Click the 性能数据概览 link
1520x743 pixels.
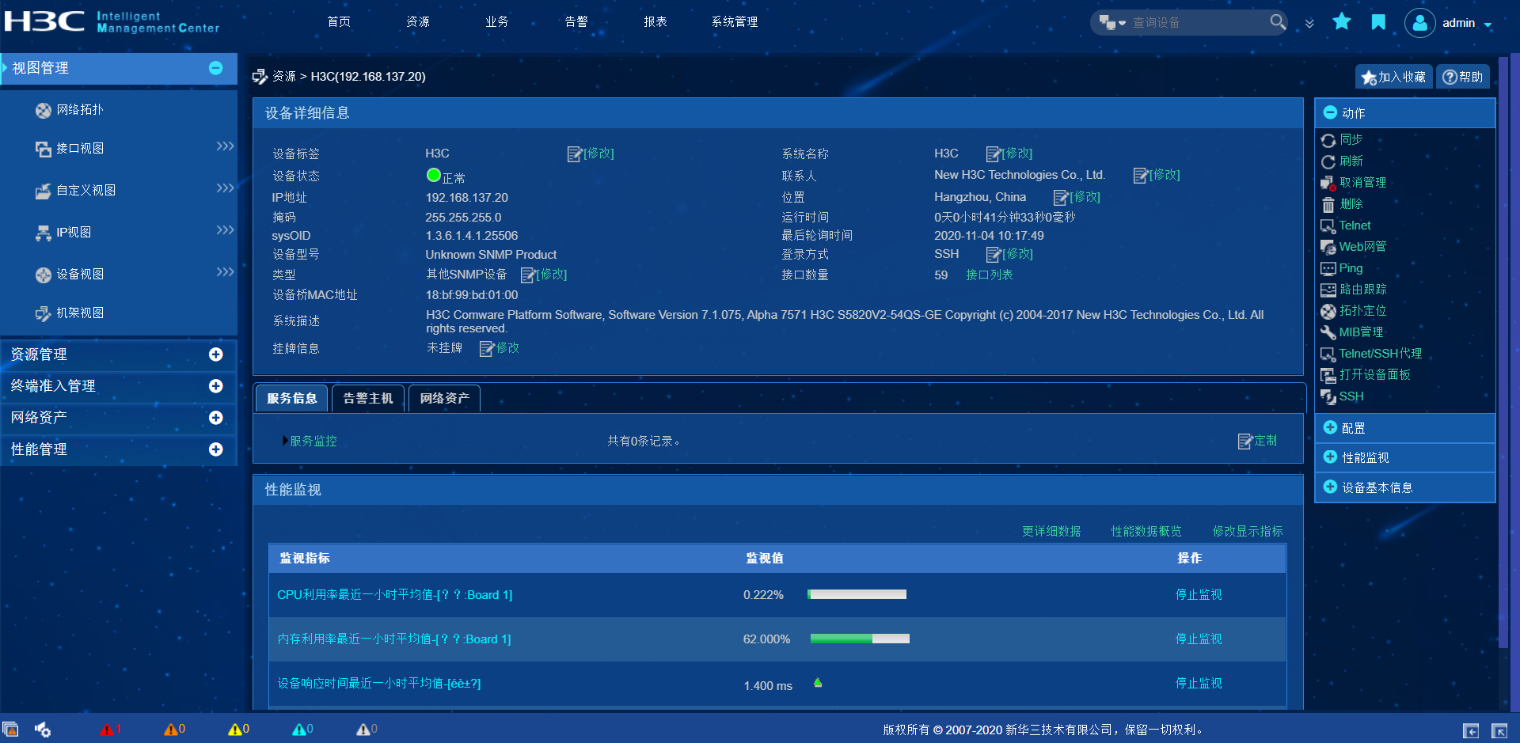tap(1146, 531)
